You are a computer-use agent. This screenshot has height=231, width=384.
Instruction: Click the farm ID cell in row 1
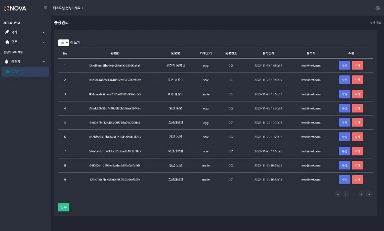[115, 66]
